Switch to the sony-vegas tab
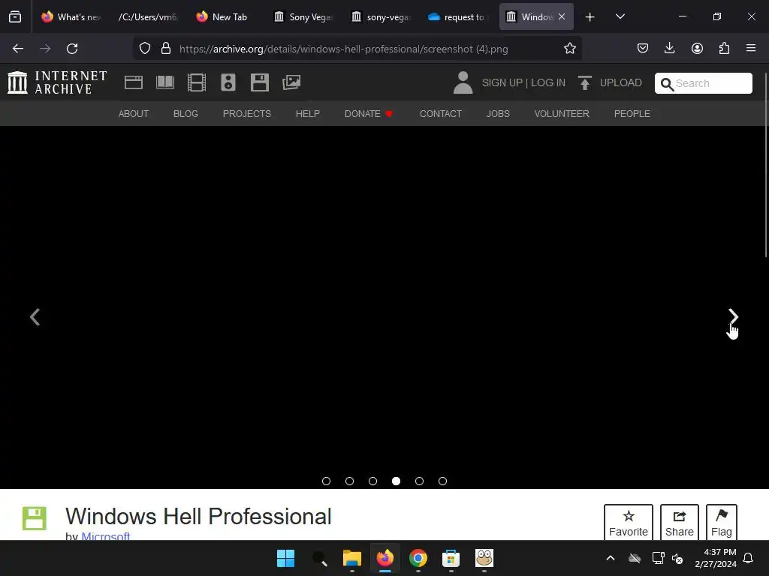Image resolution: width=769 pixels, height=576 pixels. 381,17
